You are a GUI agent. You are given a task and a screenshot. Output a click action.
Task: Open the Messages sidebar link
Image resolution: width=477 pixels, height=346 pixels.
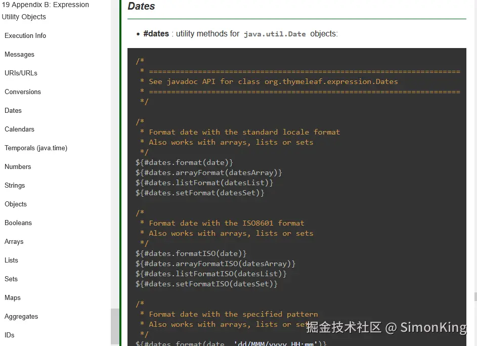[19, 55]
